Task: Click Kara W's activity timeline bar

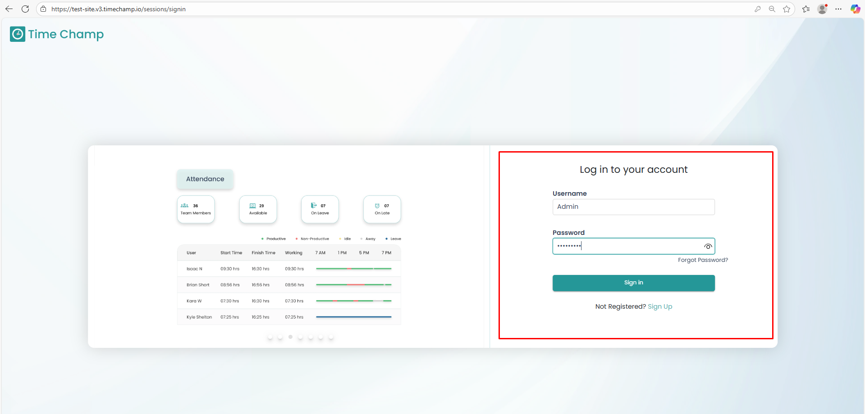Action: click(354, 301)
